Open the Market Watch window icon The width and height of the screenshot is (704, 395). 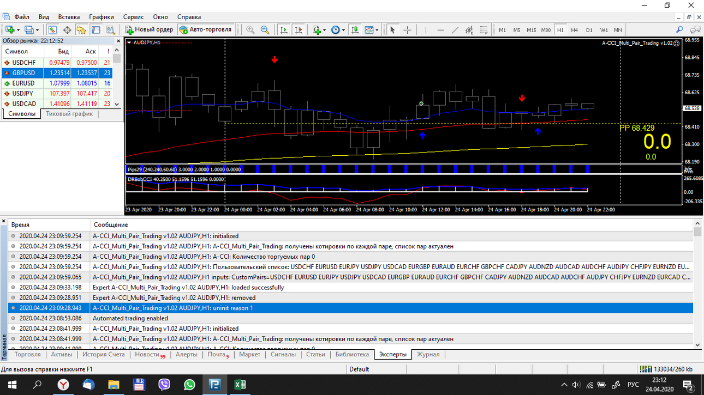coord(52,30)
